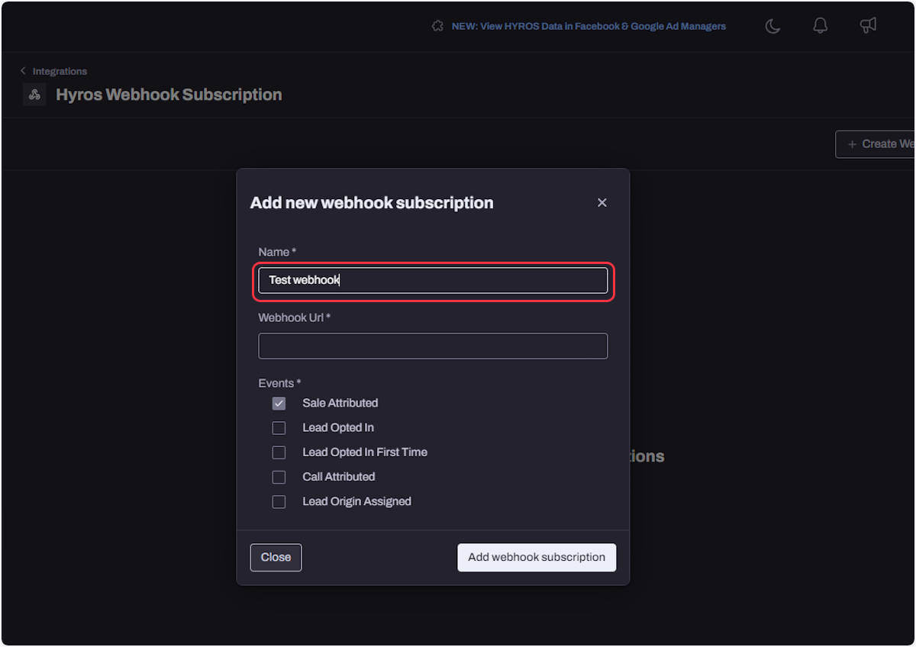Click the Lead Opted In label
This screenshot has height=647, width=916.
(x=338, y=428)
